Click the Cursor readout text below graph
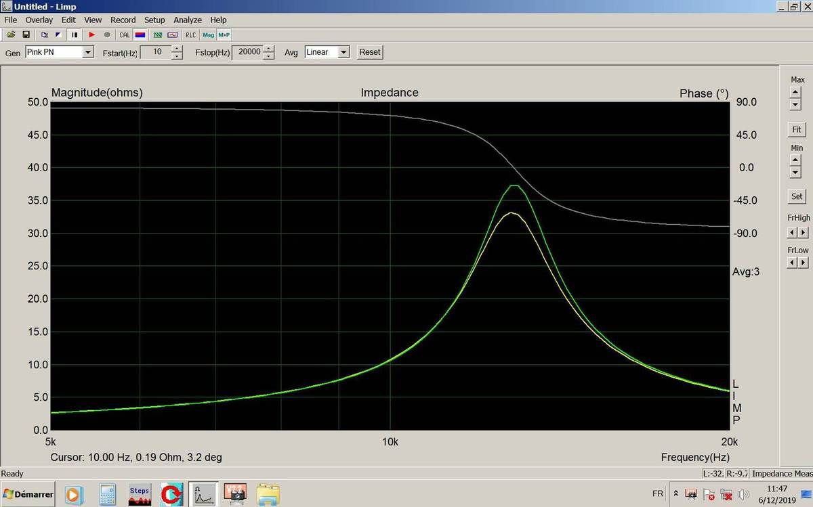Viewport: 813px width, 507px height. pyautogui.click(x=136, y=457)
